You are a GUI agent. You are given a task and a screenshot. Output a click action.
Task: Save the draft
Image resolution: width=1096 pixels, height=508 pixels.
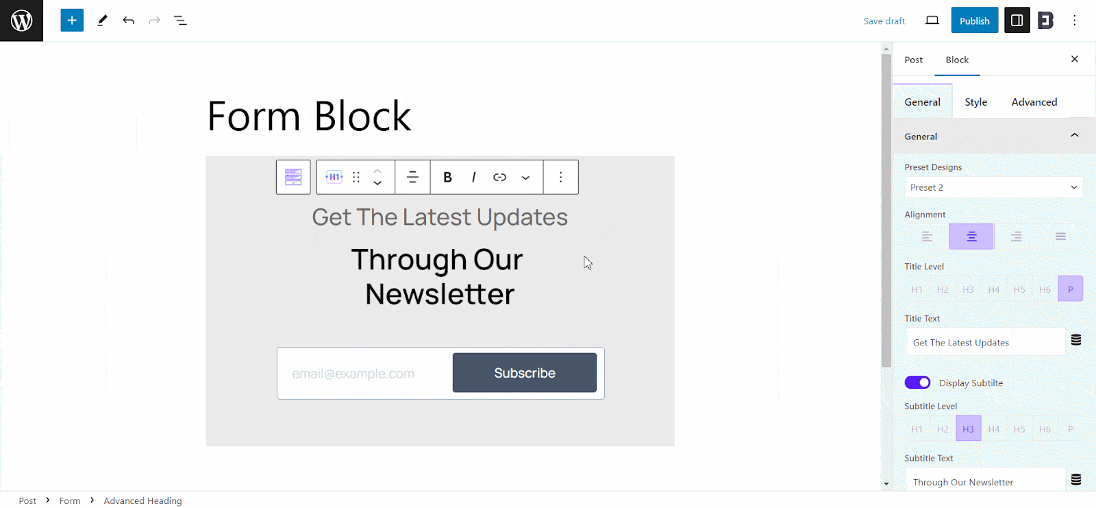883,21
